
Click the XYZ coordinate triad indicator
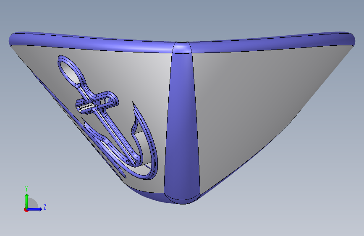tap(35, 199)
